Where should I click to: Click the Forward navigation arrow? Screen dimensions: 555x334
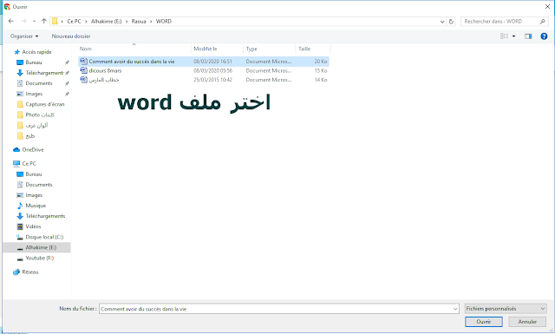coord(23,21)
